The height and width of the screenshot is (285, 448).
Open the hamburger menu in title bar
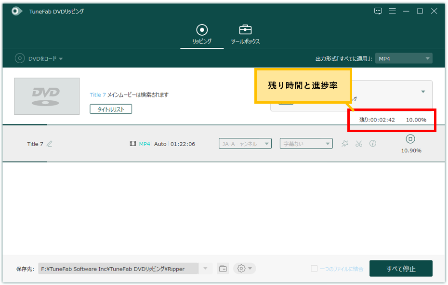pos(392,11)
